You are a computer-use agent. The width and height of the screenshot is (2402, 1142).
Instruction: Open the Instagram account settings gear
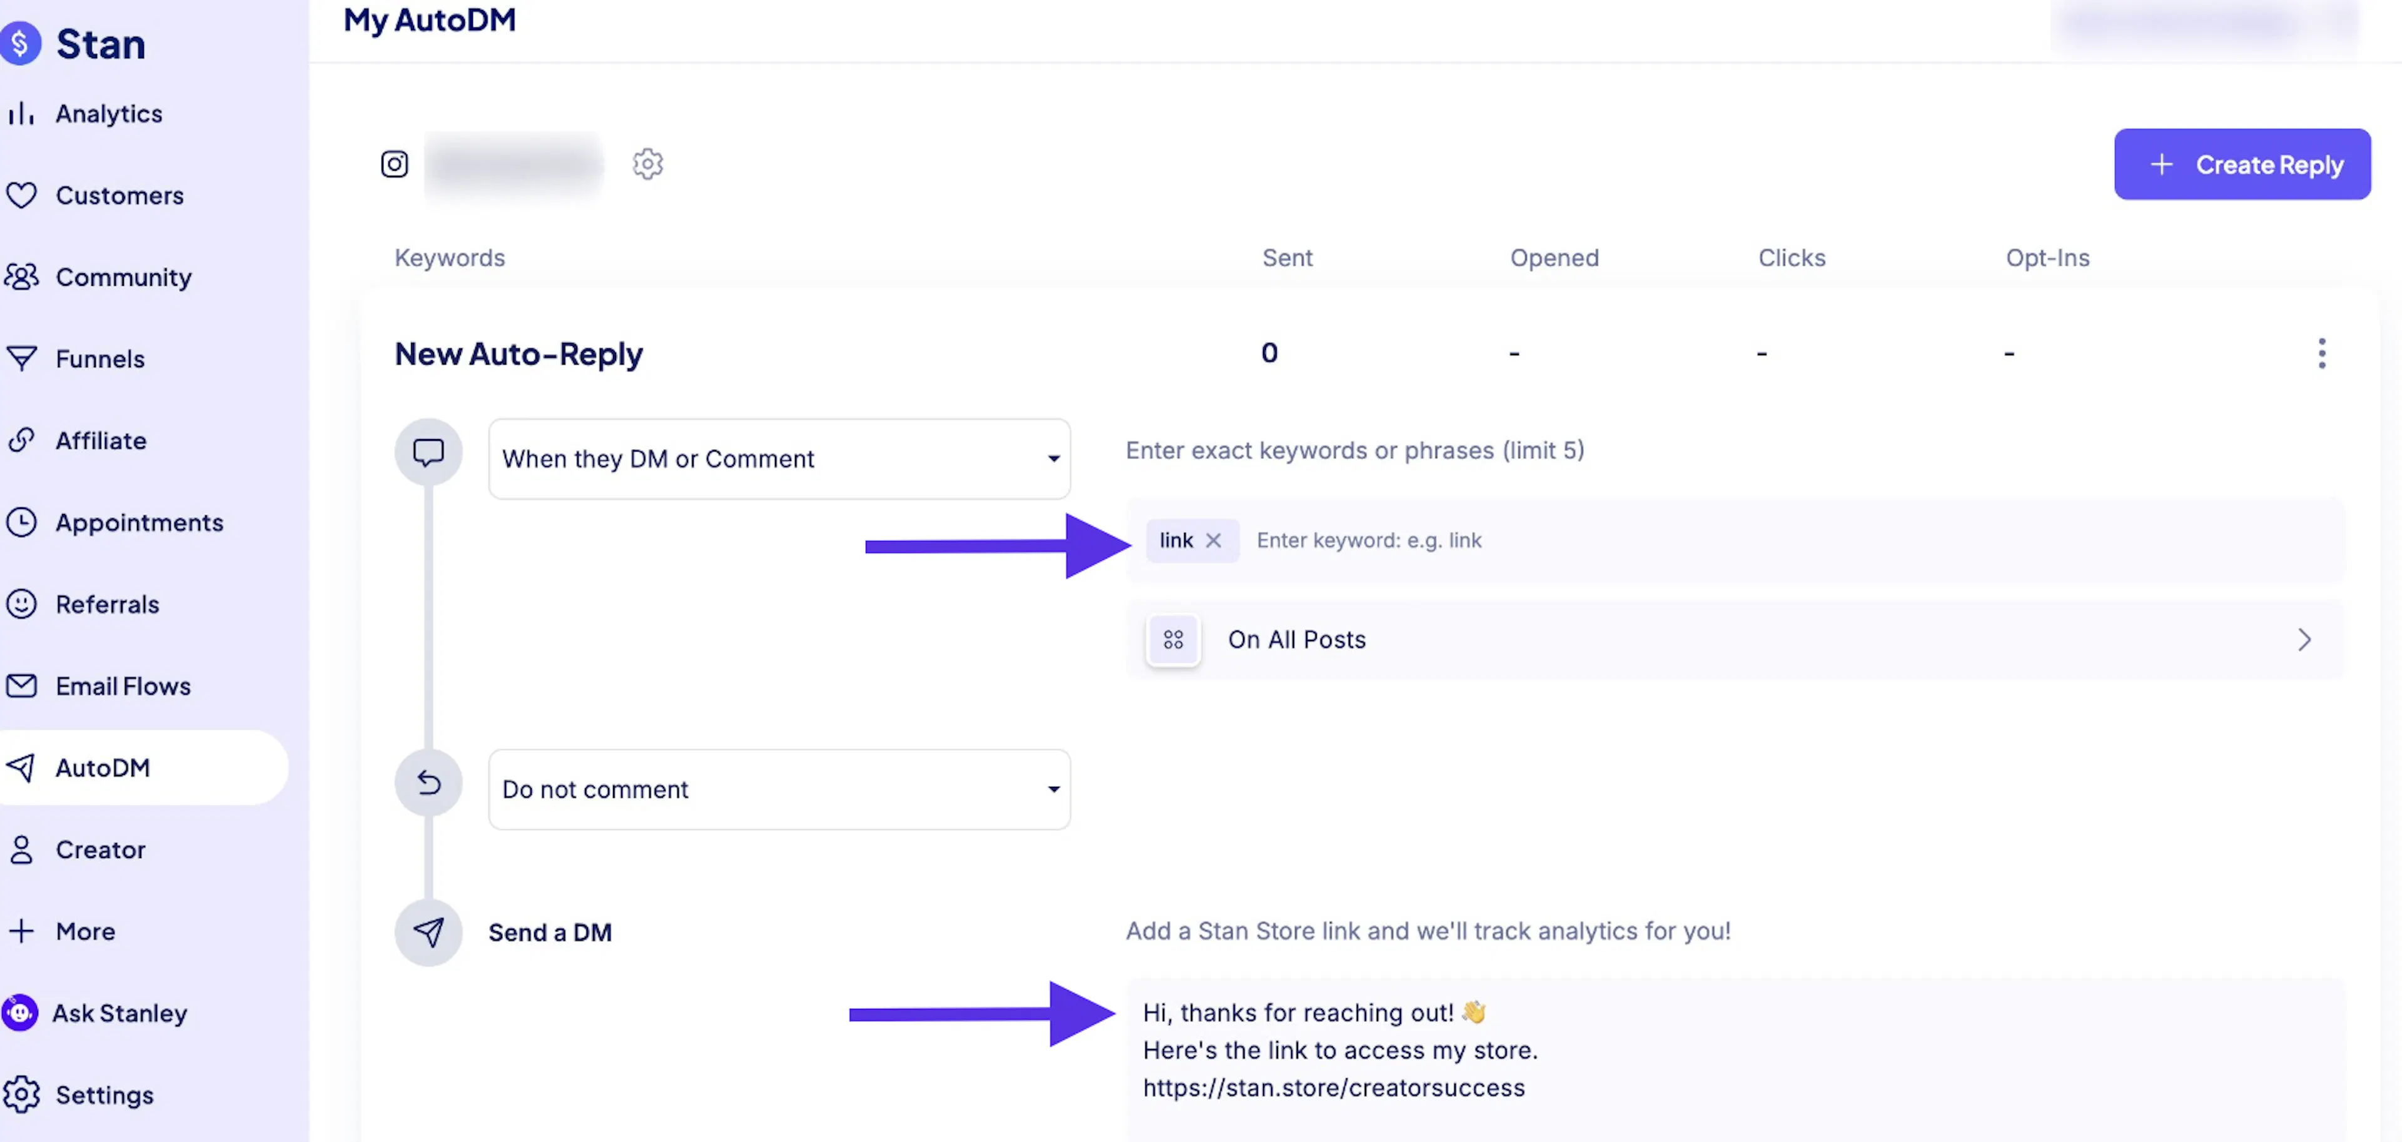[647, 164]
